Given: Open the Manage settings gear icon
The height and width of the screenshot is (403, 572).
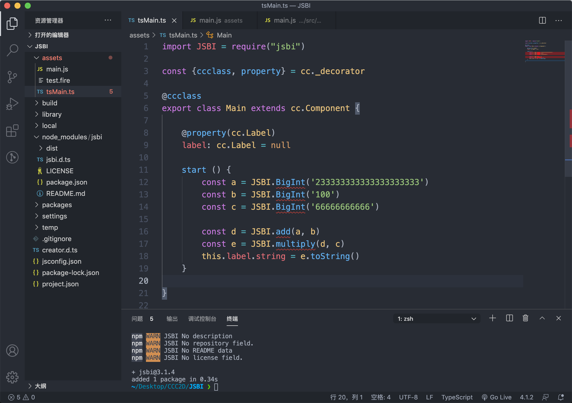Looking at the screenshot, I should 12,377.
